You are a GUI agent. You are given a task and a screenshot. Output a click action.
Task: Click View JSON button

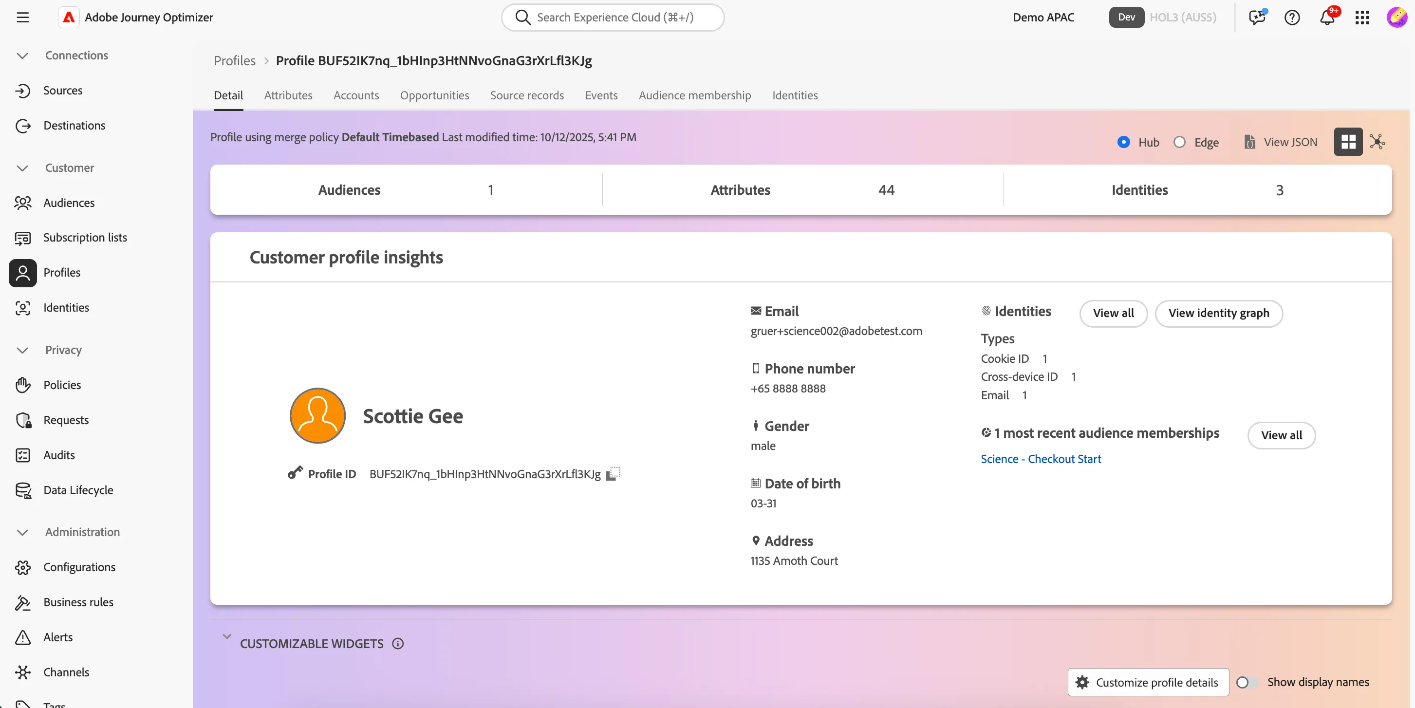(1281, 142)
